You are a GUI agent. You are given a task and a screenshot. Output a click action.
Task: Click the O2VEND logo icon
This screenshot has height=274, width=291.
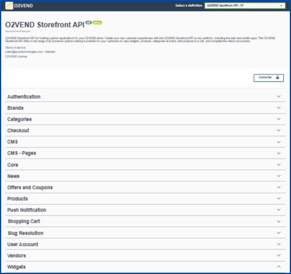click(9, 5)
